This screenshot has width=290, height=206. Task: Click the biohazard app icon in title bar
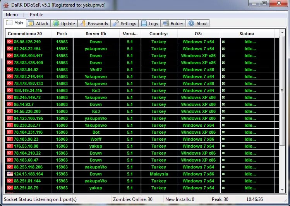(x=6, y=5)
